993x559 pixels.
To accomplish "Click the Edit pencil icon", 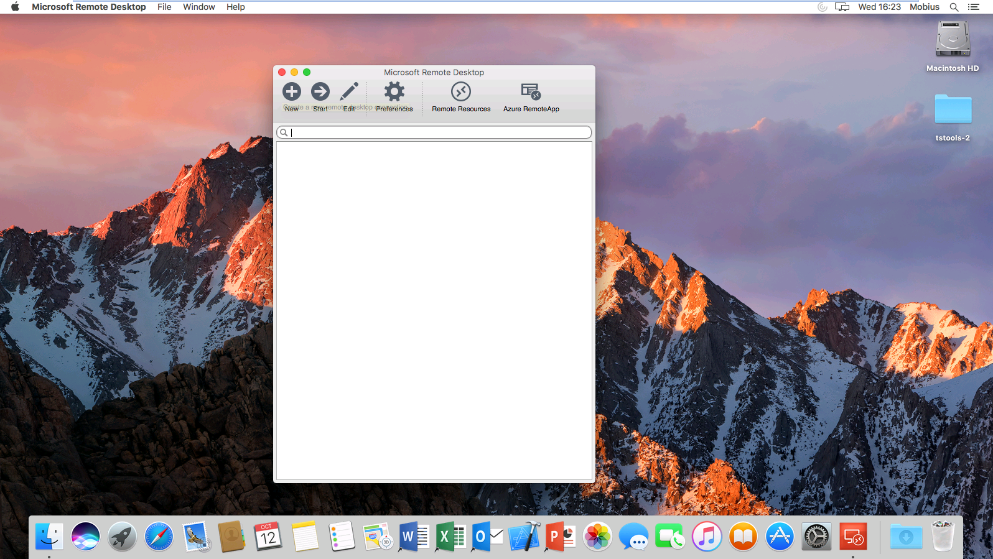I will coord(349,91).
